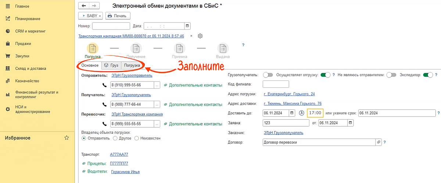Click the Печать button
The width and height of the screenshot is (441, 183).
116,16
